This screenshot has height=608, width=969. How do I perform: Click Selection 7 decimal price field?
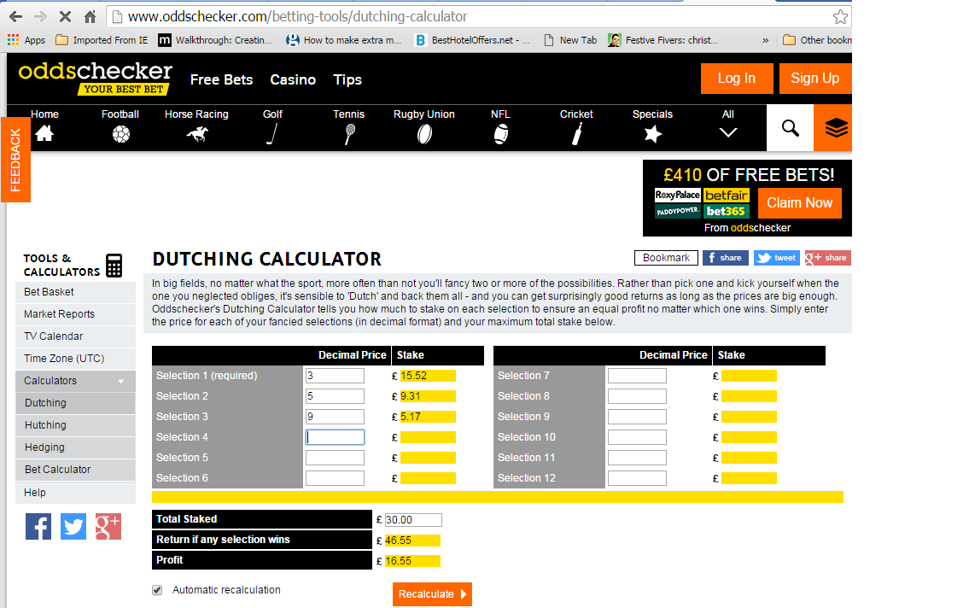tap(637, 376)
